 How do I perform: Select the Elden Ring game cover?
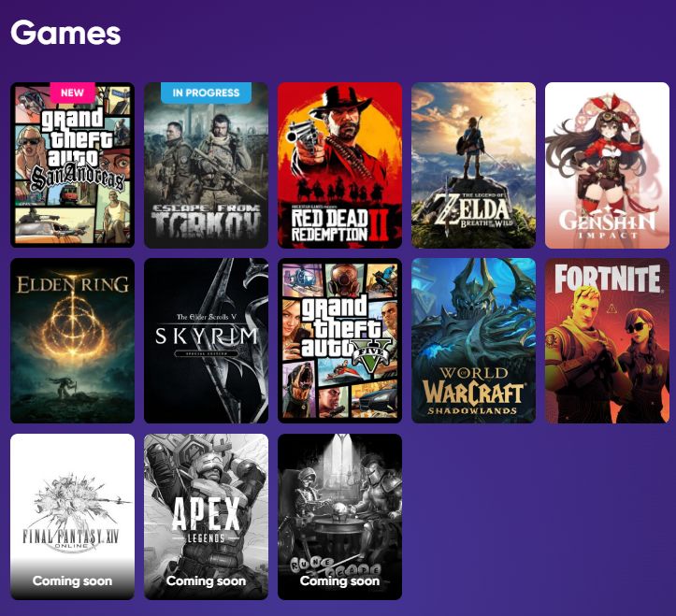coord(72,340)
